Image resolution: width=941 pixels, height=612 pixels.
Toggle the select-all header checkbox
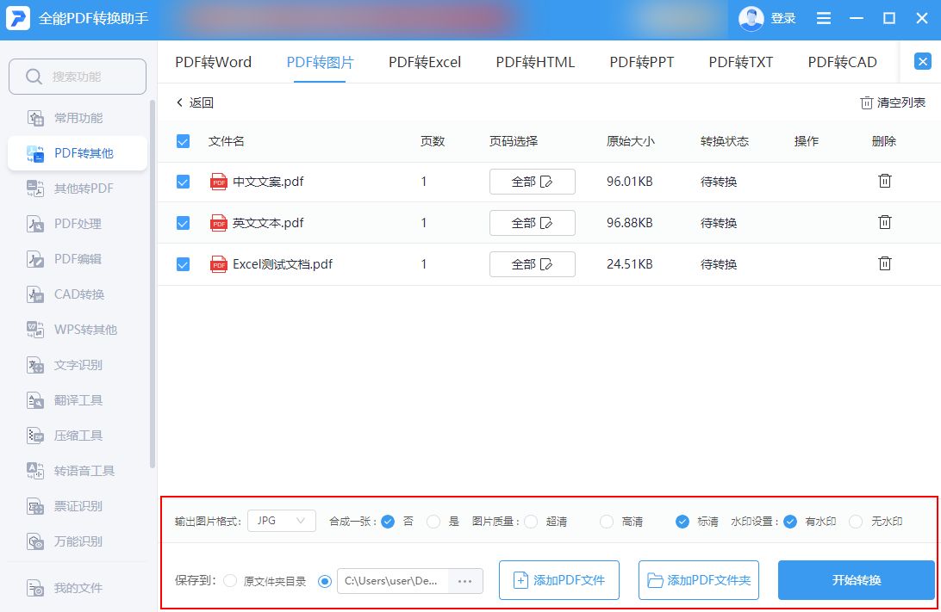click(183, 141)
